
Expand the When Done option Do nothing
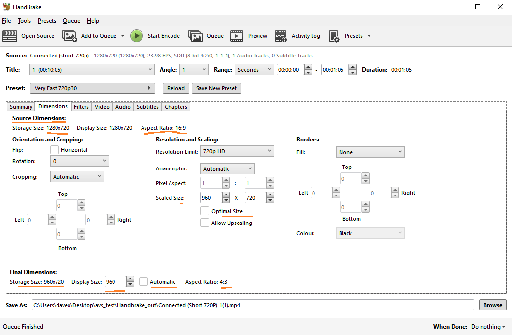[x=488, y=327]
